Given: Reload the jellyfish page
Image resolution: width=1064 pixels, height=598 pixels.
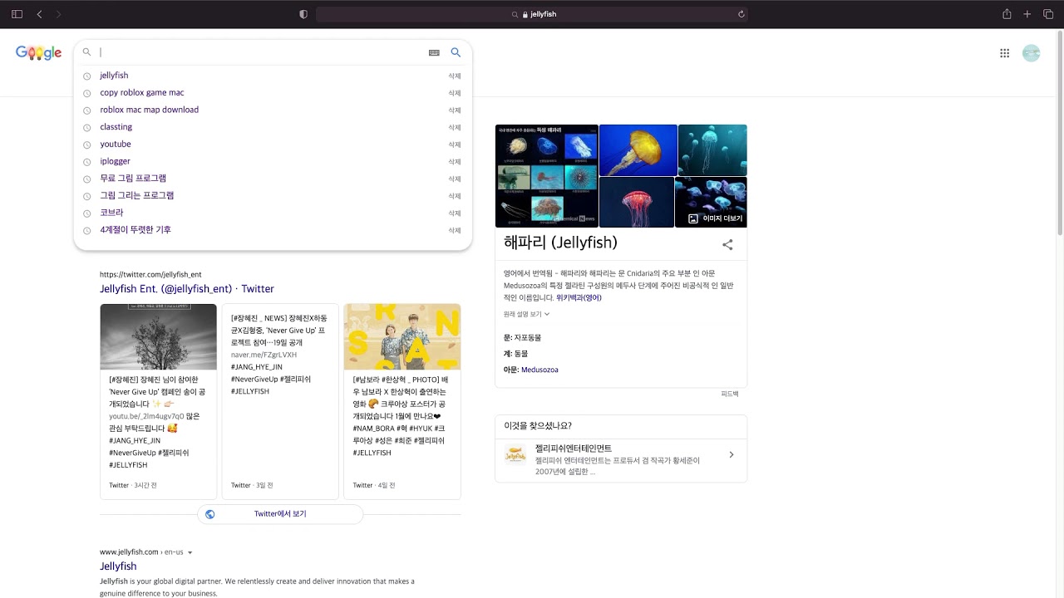Looking at the screenshot, I should [741, 14].
